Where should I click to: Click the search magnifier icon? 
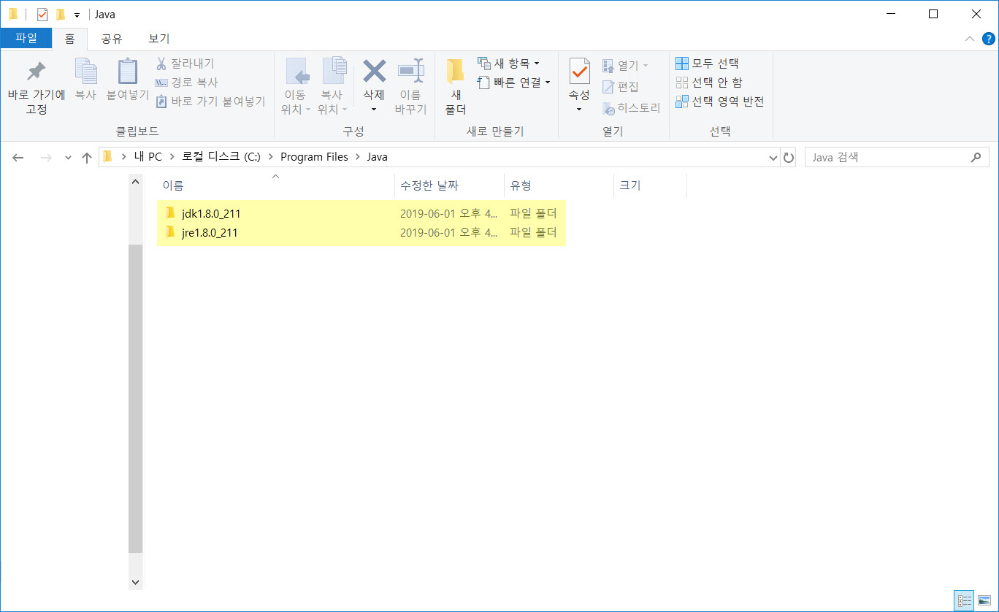976,157
